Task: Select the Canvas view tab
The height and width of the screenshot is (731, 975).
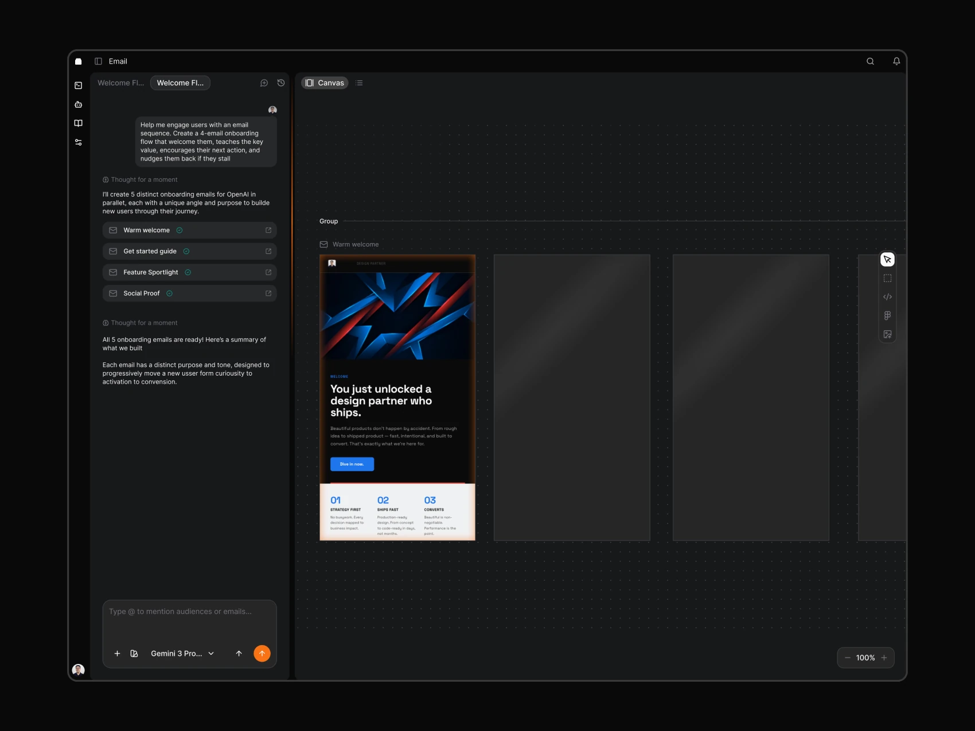Action: [325, 83]
